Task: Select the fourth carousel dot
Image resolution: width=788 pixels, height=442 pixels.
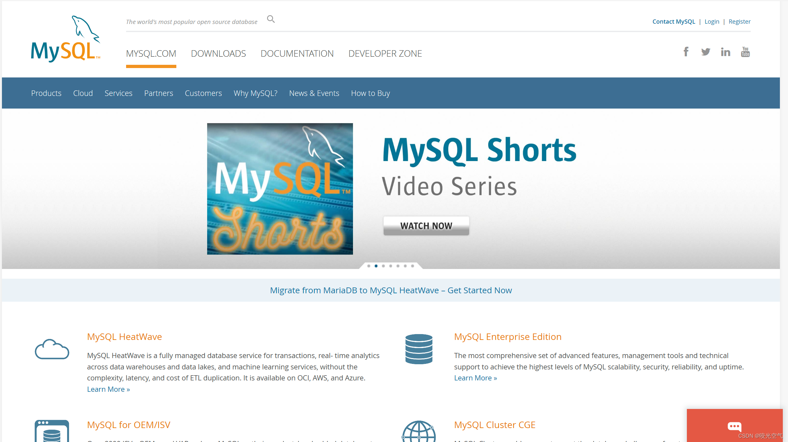Action: coord(391,266)
